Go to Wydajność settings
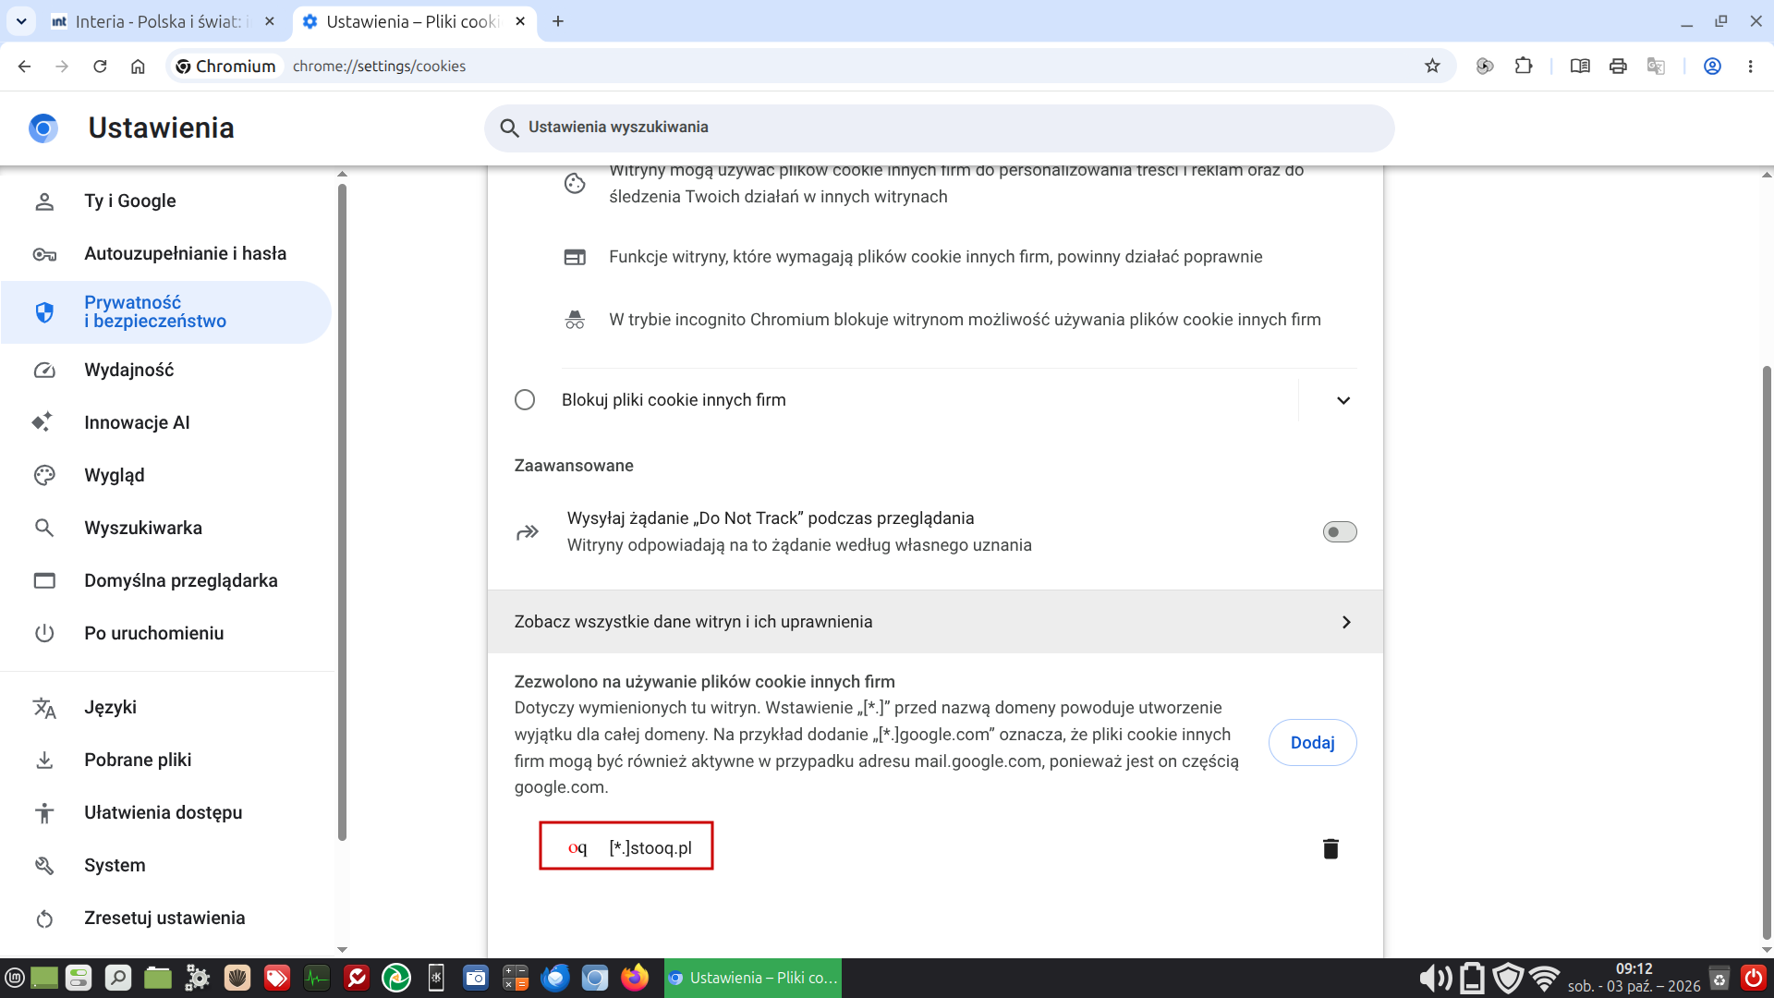 tap(166, 371)
